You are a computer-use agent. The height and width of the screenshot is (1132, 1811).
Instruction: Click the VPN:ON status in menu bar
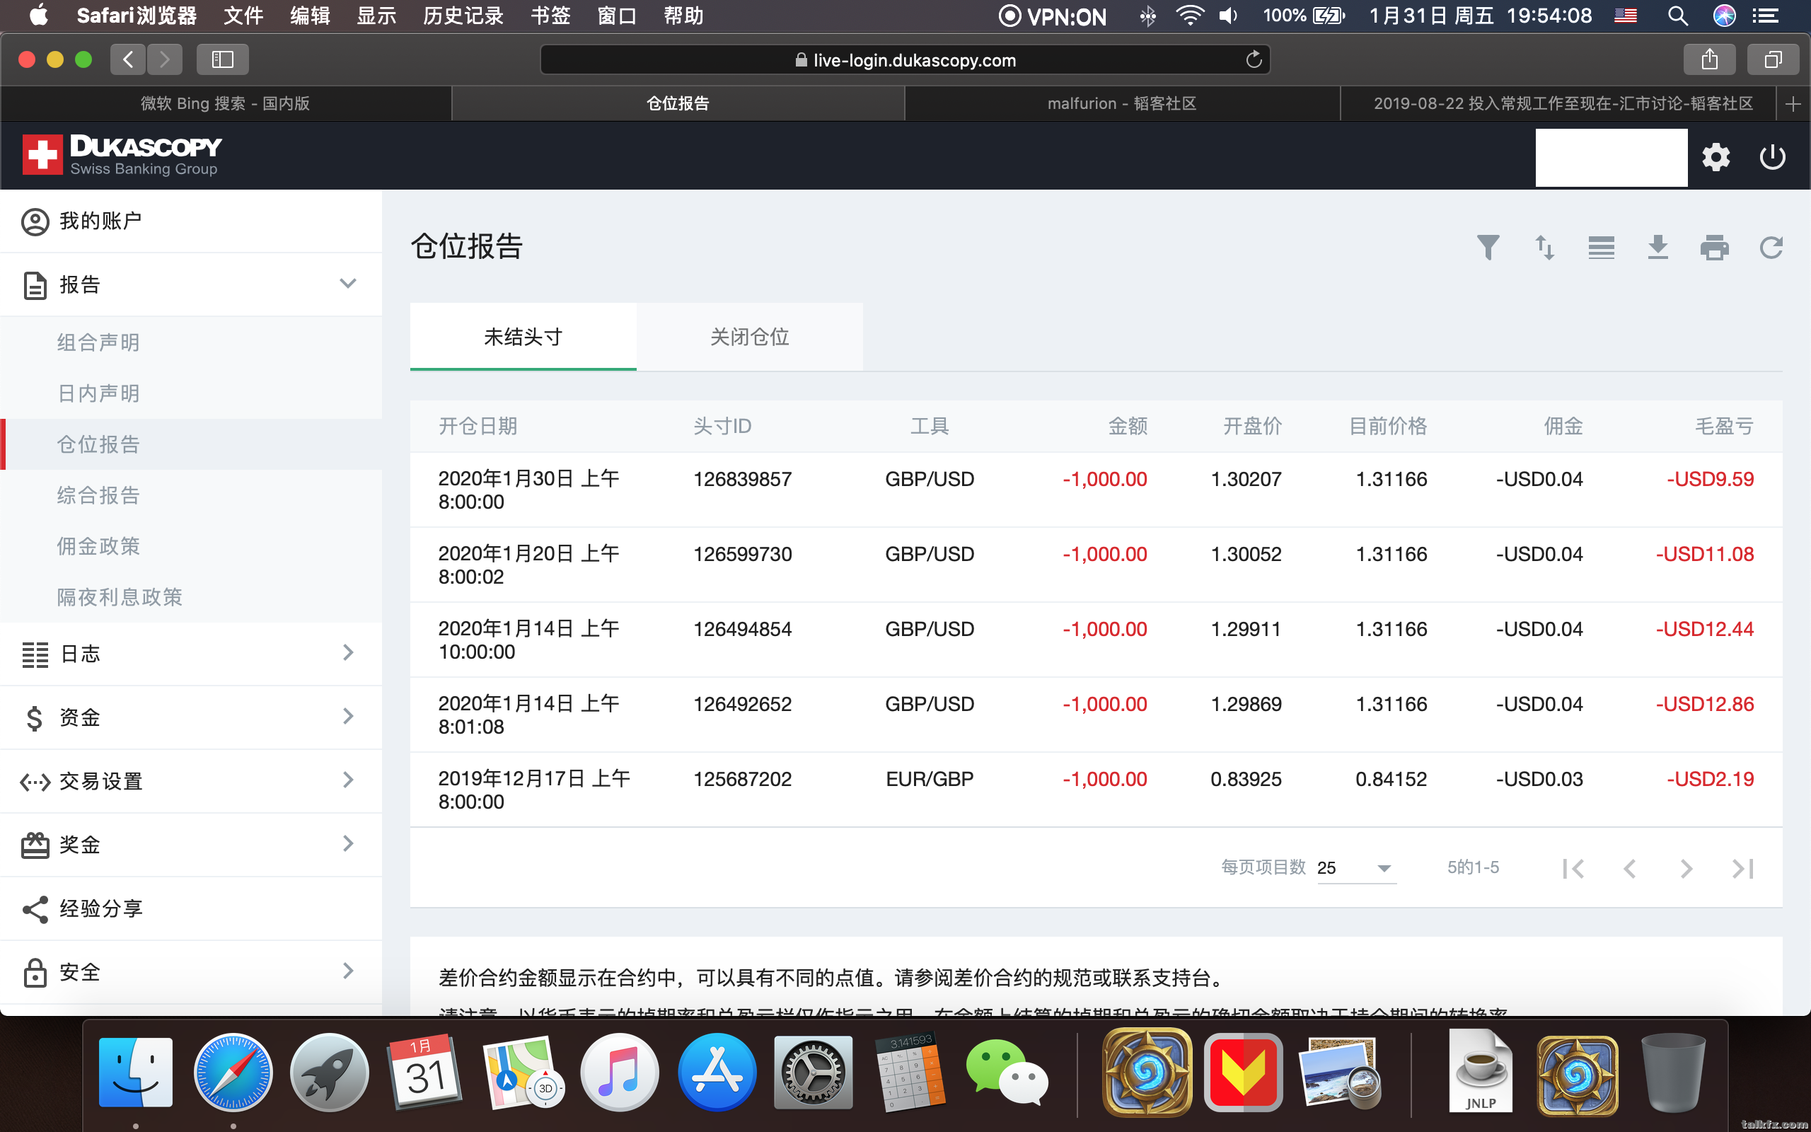click(1052, 16)
